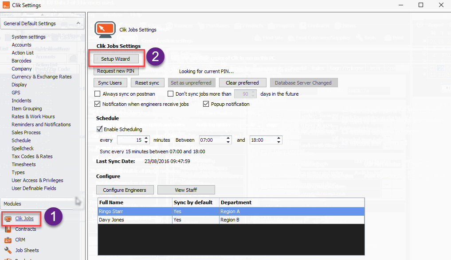The width and height of the screenshot is (451, 260).
Task: Click Request new PIN
Action: [x=115, y=70]
